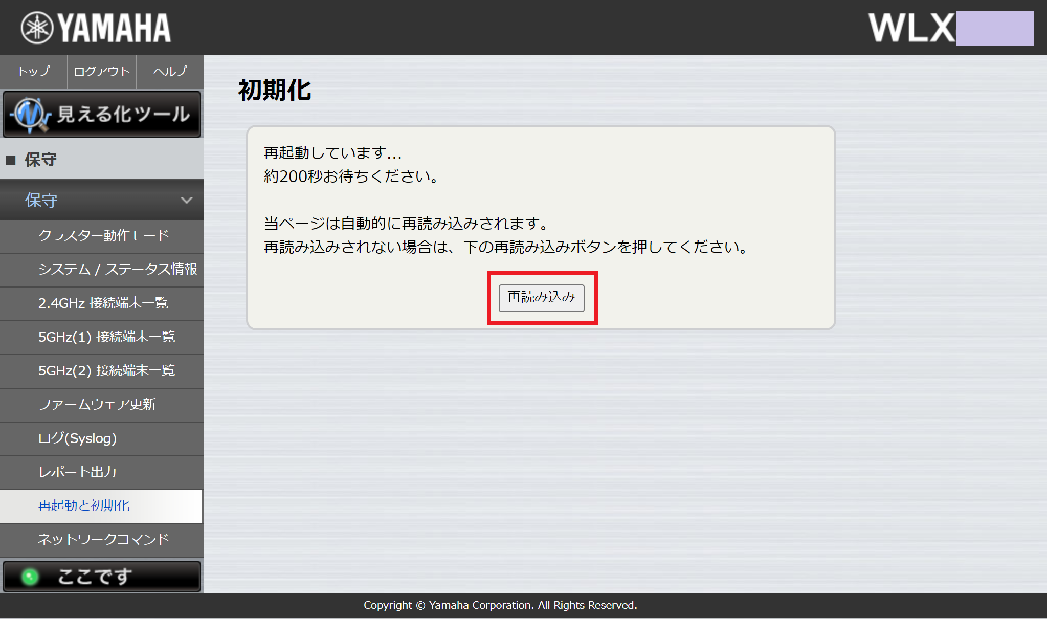View 5GHz(1) 接続端末一覧

(x=106, y=337)
